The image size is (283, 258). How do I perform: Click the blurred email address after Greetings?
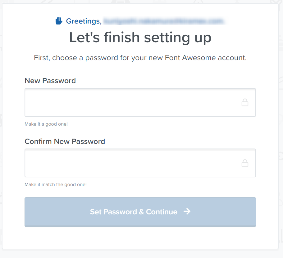click(163, 21)
